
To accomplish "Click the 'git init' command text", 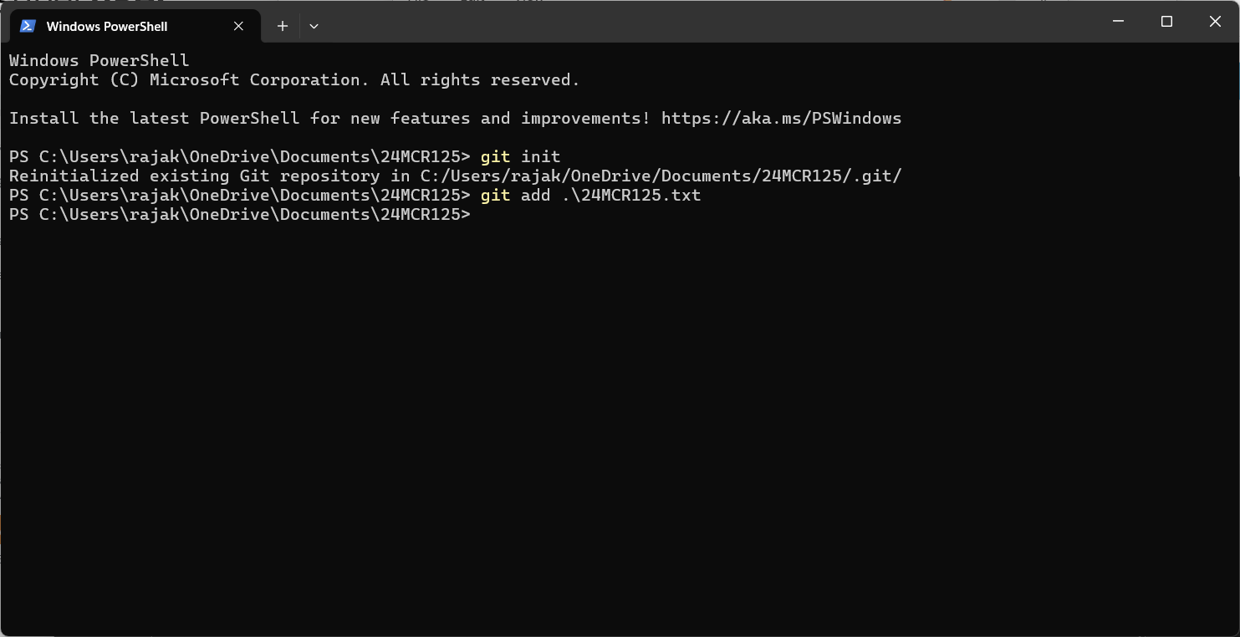I will coord(520,157).
